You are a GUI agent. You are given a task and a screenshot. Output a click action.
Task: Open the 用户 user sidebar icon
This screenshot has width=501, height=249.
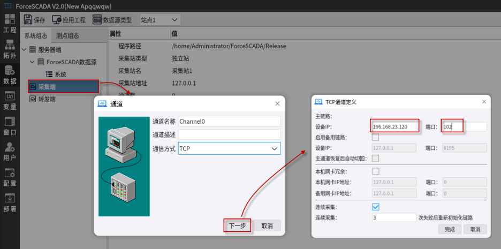(x=10, y=152)
